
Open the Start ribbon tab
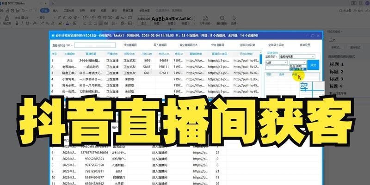[44, 11]
